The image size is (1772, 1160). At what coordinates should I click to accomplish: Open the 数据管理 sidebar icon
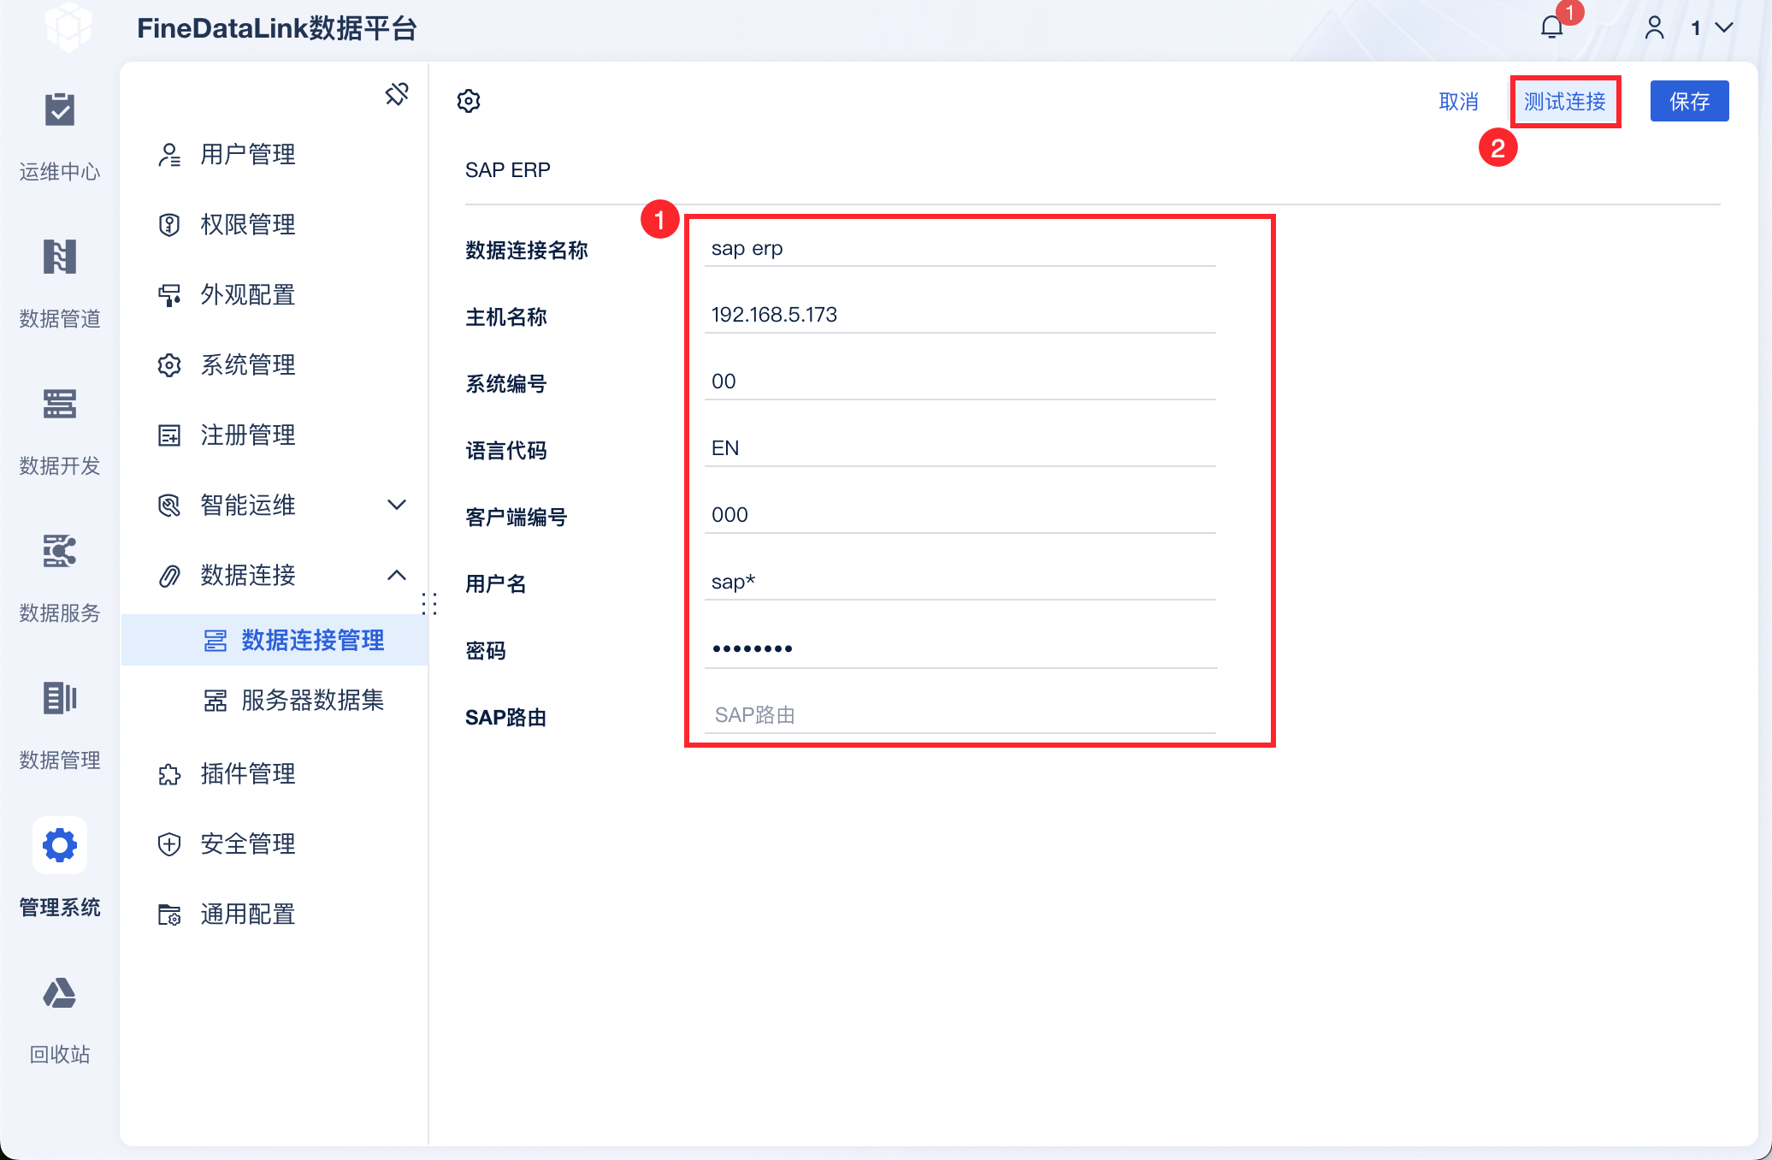click(60, 699)
